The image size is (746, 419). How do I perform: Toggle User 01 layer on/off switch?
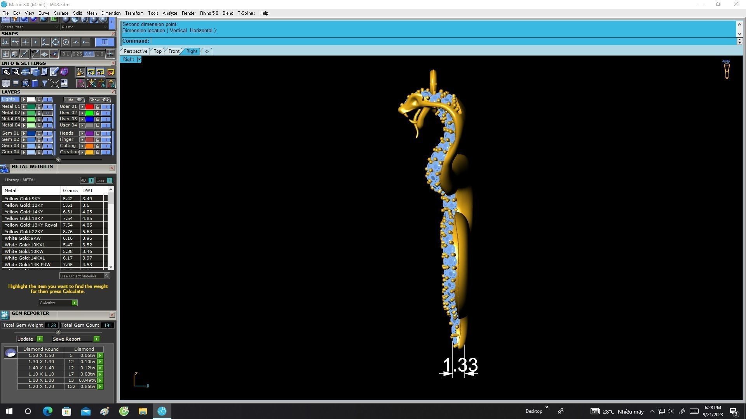[106, 107]
